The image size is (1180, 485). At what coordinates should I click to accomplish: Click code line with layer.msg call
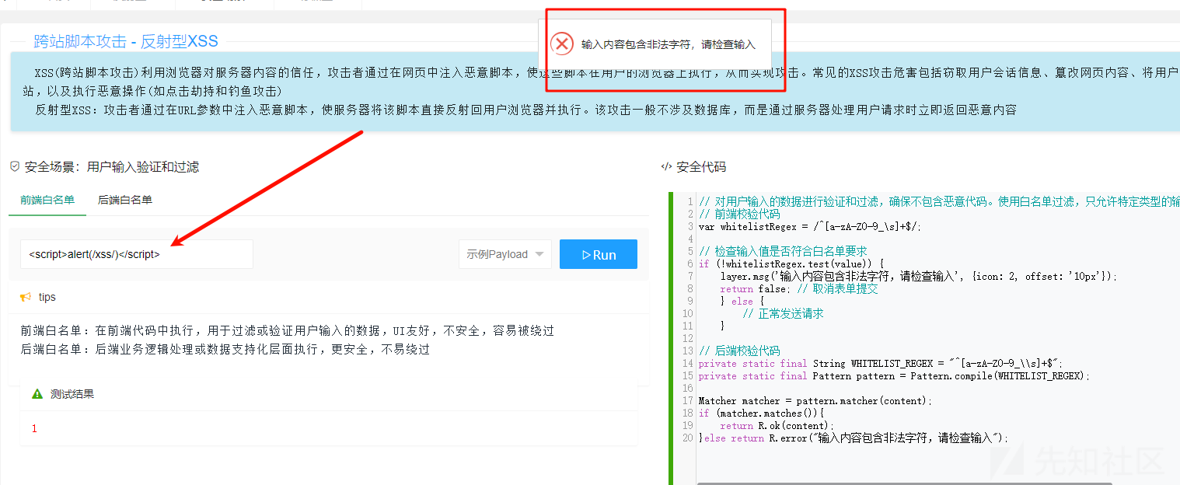pos(919,276)
